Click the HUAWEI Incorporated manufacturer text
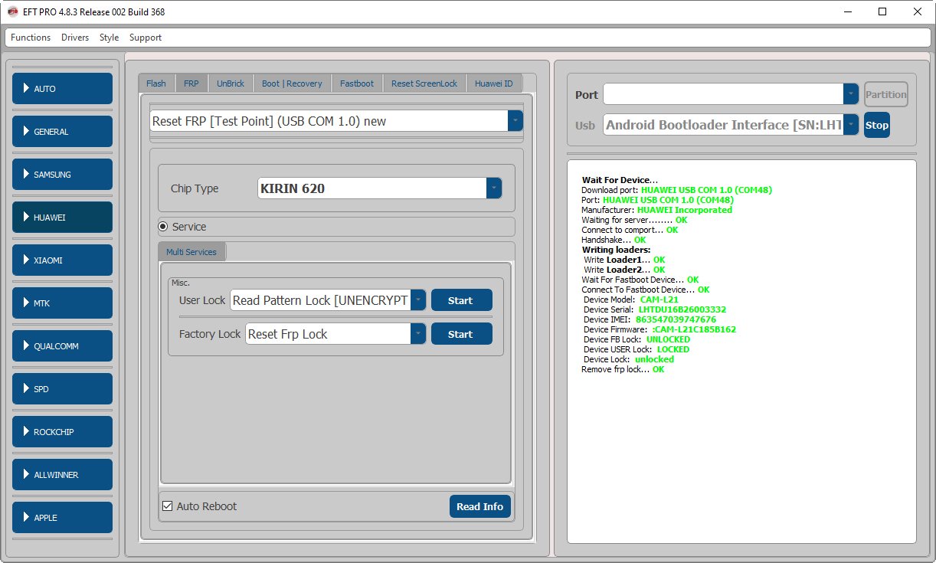936x563 pixels. click(685, 210)
